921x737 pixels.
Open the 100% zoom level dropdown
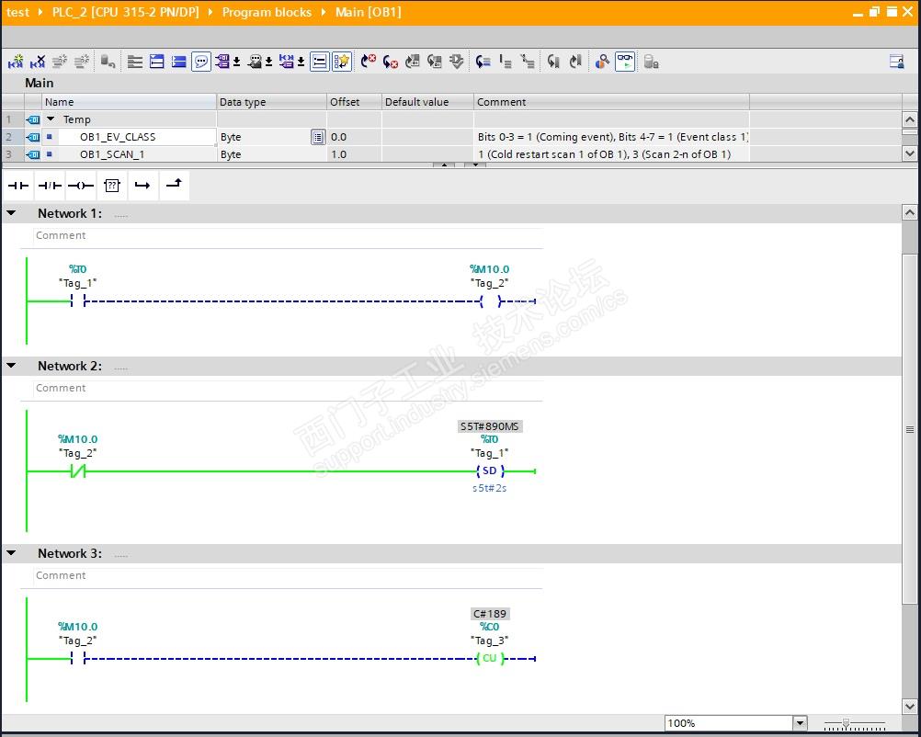(800, 723)
